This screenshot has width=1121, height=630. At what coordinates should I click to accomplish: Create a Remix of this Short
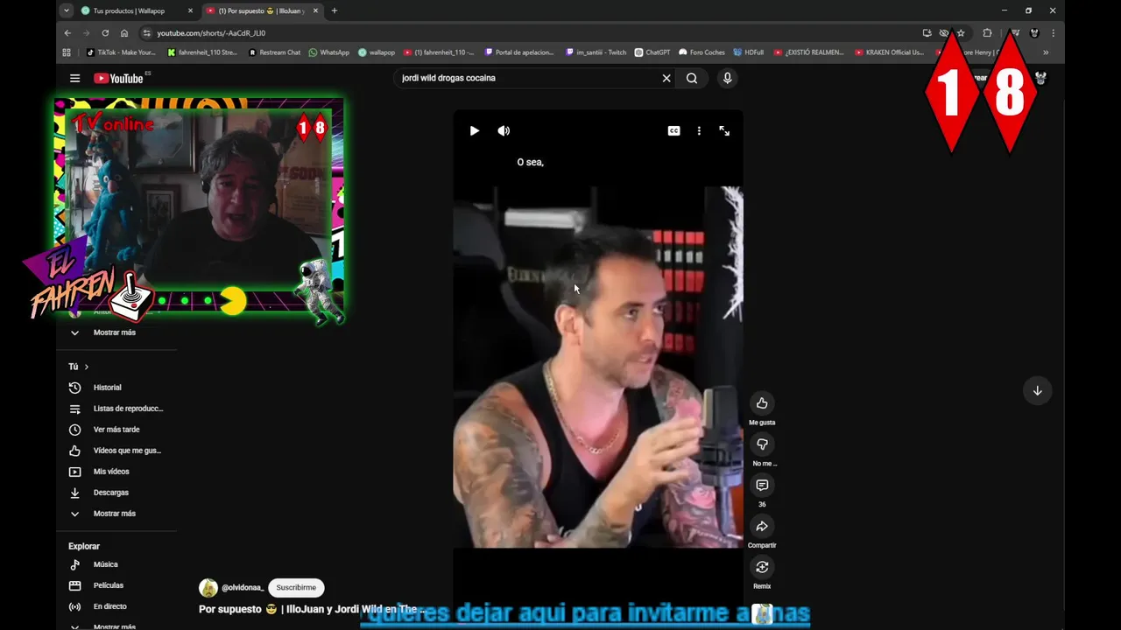pyautogui.click(x=762, y=568)
